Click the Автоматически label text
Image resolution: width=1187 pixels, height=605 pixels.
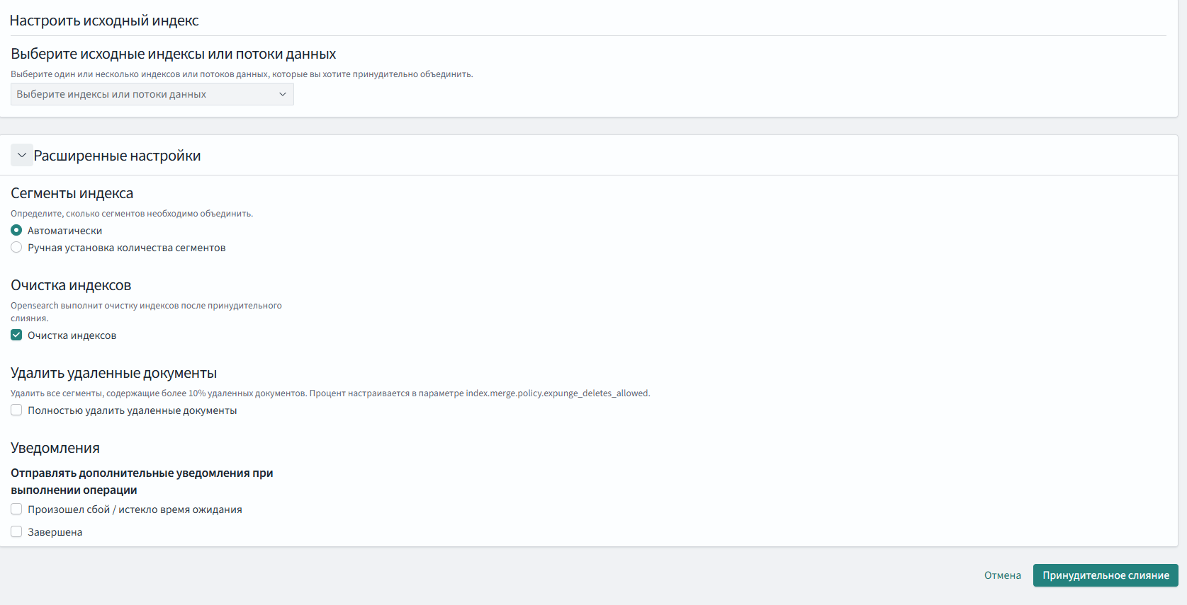click(64, 231)
